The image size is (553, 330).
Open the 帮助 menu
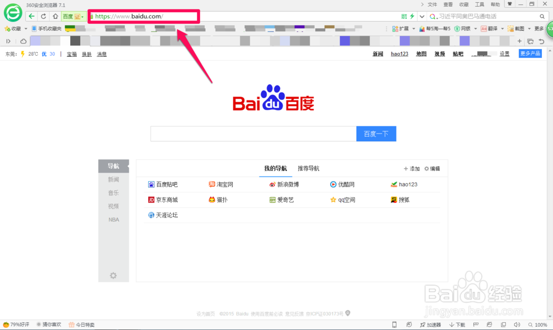[495, 4]
